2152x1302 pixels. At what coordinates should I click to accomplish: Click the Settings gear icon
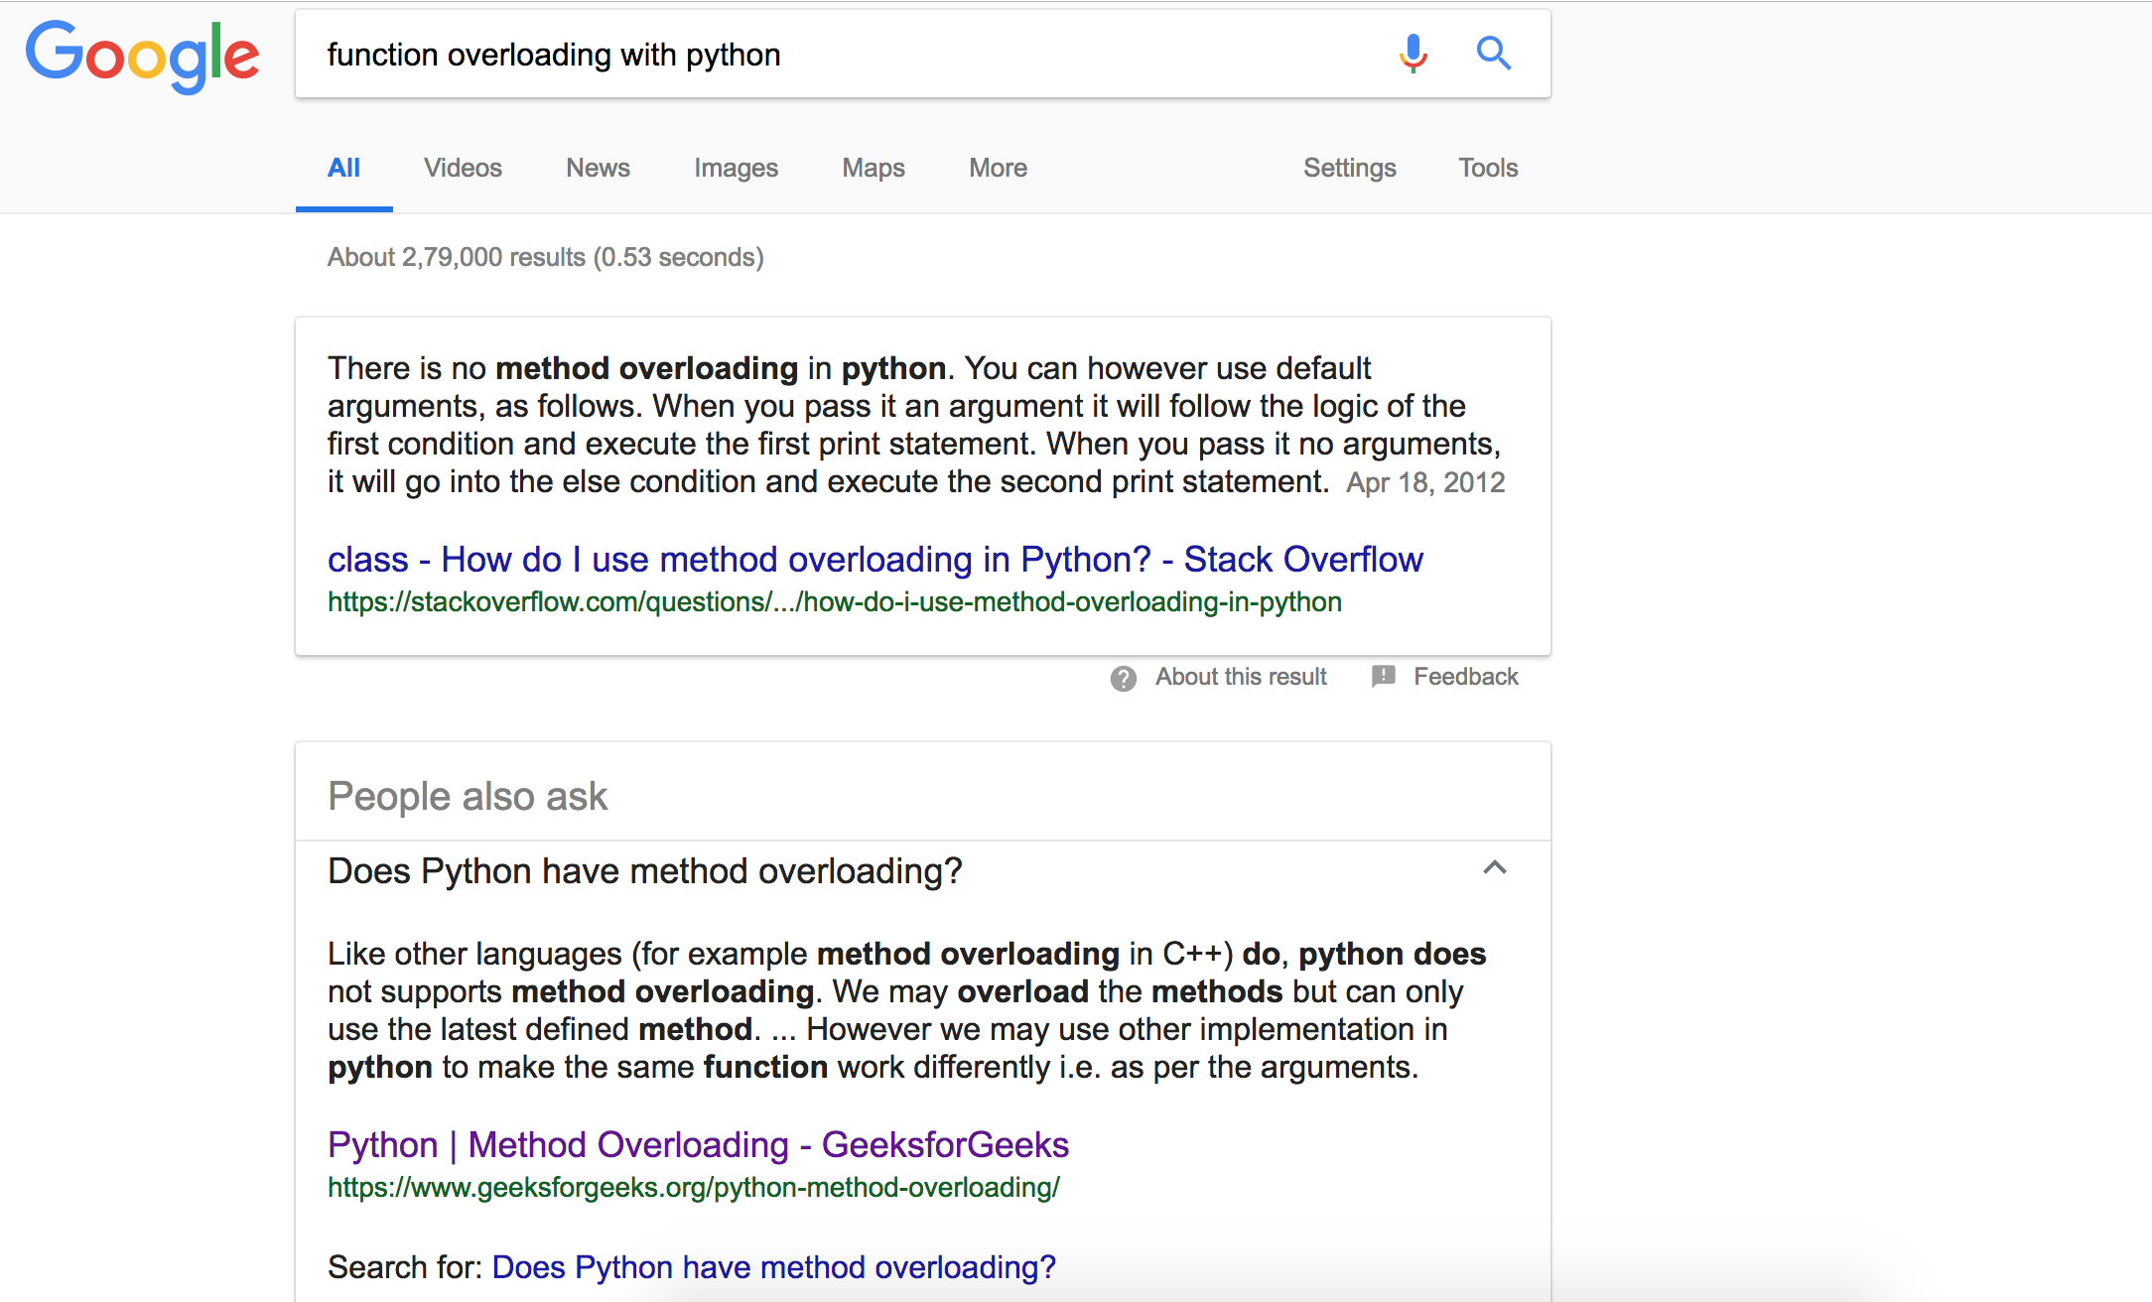point(1348,168)
